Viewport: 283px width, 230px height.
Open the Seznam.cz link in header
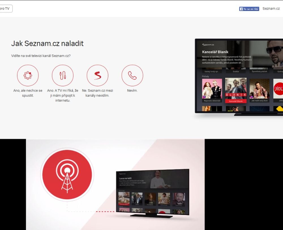(x=271, y=8)
